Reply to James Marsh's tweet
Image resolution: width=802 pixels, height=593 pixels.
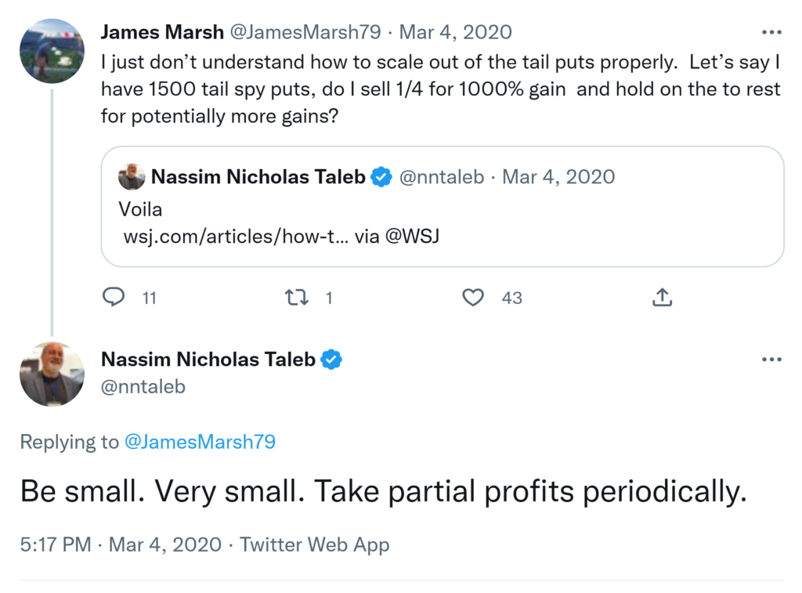(114, 298)
